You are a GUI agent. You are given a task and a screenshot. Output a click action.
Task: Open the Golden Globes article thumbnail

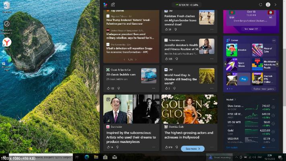189,109
